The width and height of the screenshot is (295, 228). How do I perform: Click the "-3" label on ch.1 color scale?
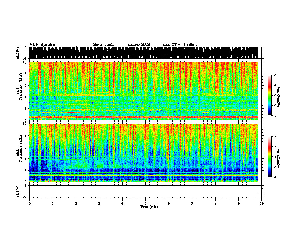tap(275, 75)
